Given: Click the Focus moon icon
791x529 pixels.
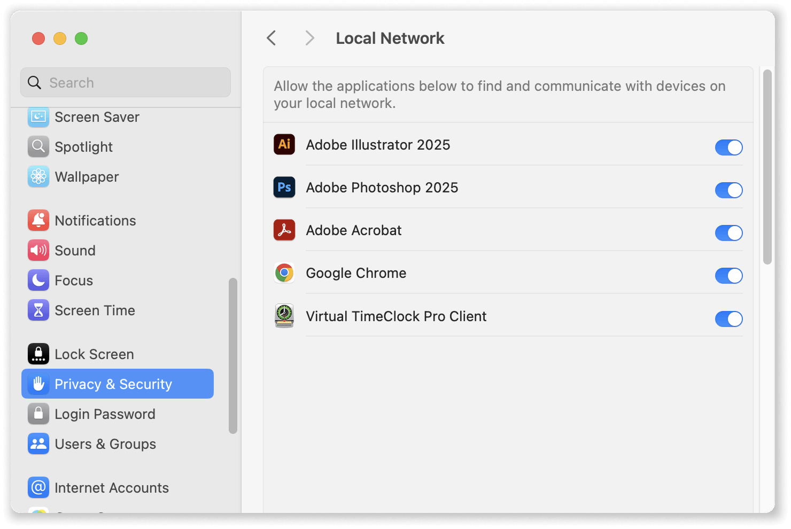Looking at the screenshot, I should pyautogui.click(x=38, y=280).
